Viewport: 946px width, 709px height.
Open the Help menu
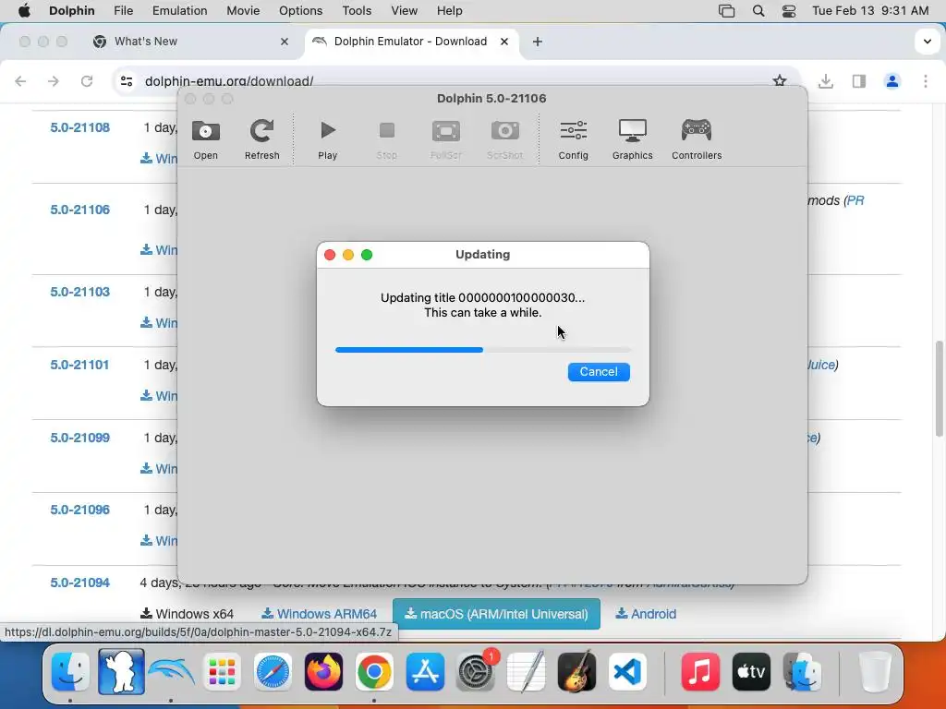[x=450, y=11]
